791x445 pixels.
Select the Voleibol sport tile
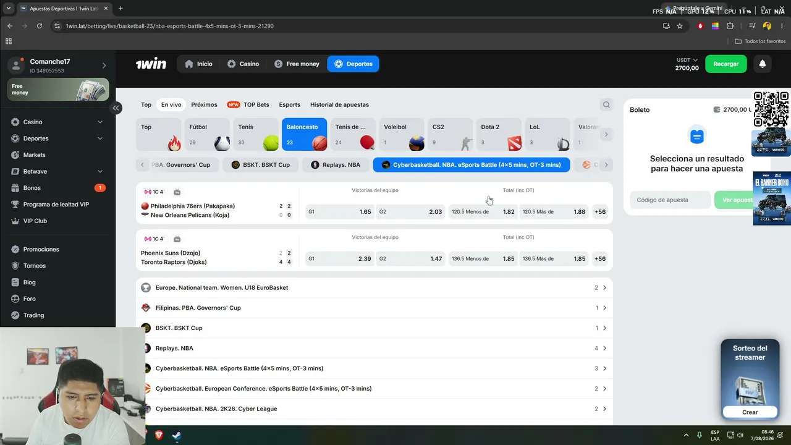pos(402,134)
